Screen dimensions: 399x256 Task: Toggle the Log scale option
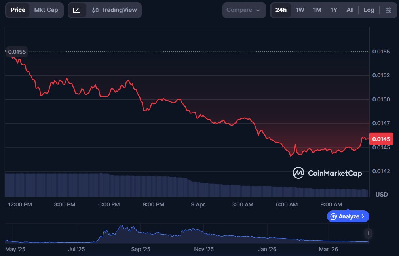(x=369, y=10)
